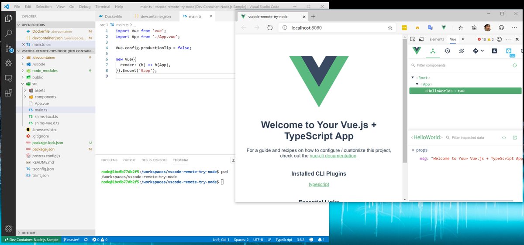Toggle the devtools inspect element picker

point(413,39)
